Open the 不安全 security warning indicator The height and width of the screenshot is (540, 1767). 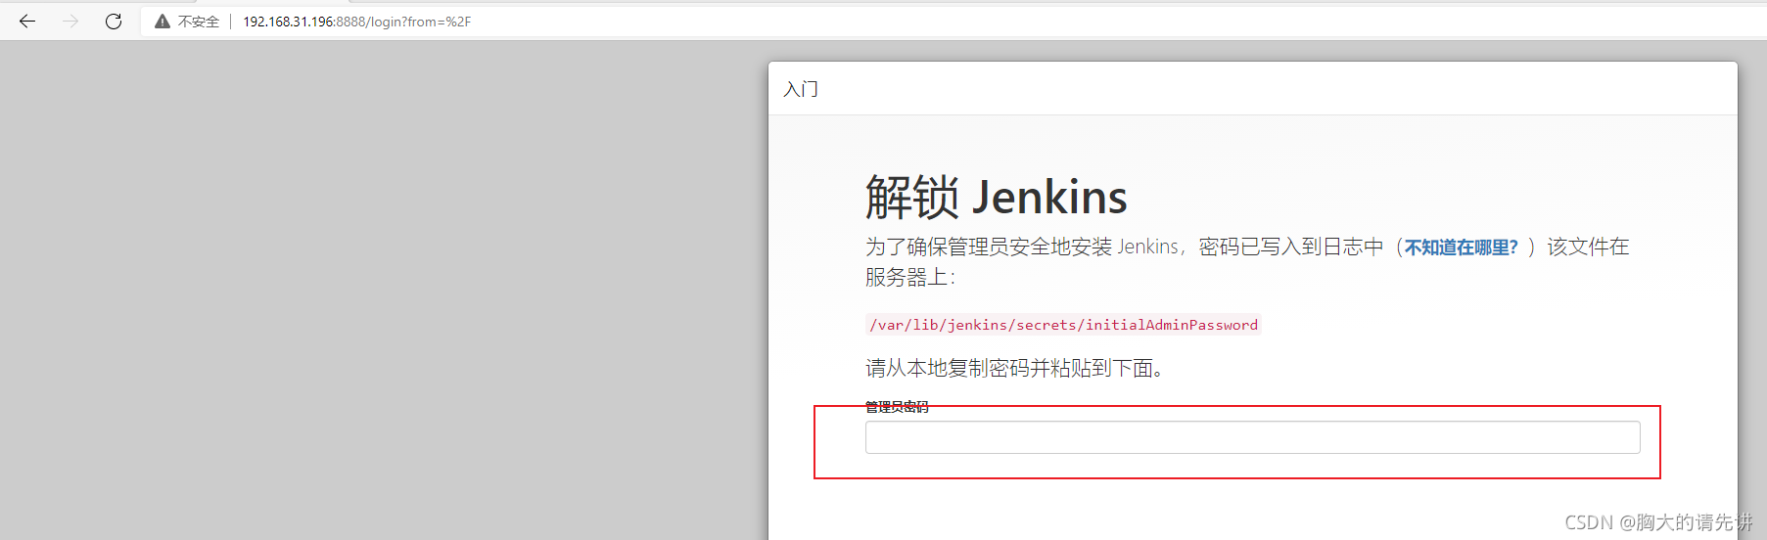(187, 22)
